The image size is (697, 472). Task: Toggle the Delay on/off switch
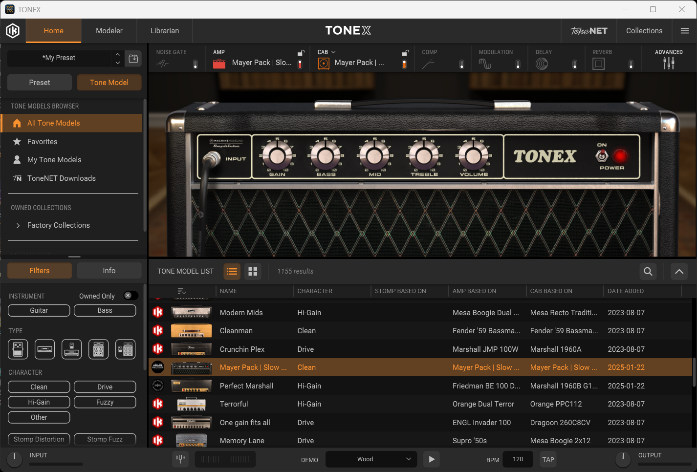[x=575, y=64]
